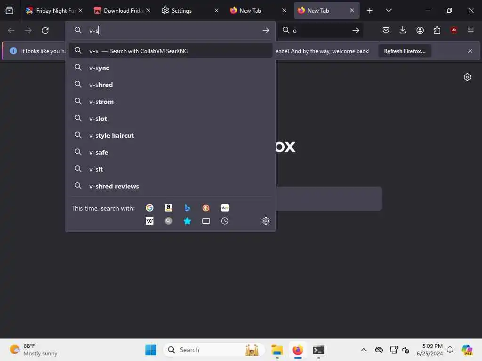Select v-s Search with CollabVM SearXNG
482x361 pixels.
(170, 51)
